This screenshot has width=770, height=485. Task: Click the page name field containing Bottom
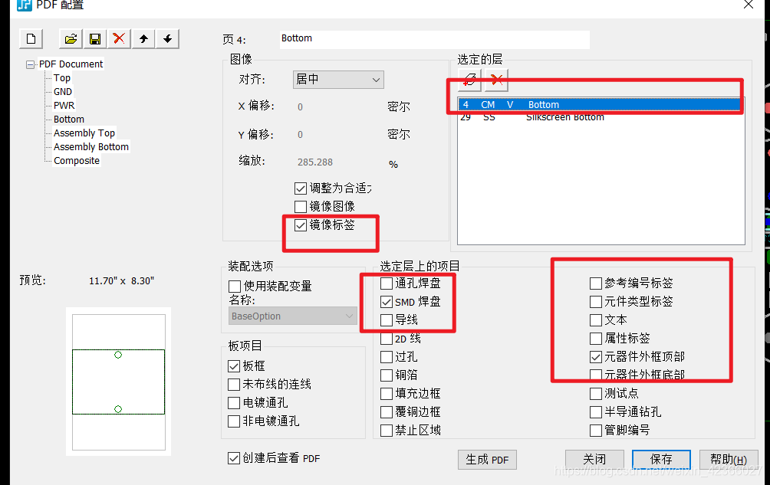435,39
